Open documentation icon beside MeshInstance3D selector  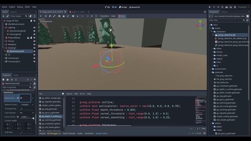click(x=35, y=83)
